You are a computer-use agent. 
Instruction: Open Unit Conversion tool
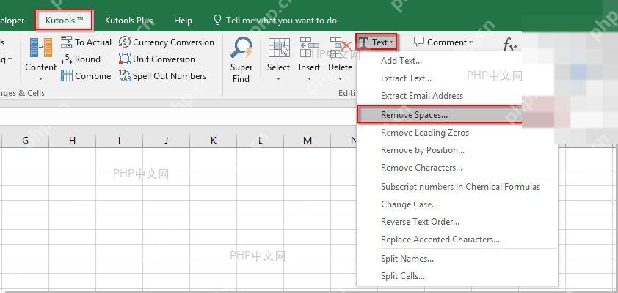click(157, 59)
